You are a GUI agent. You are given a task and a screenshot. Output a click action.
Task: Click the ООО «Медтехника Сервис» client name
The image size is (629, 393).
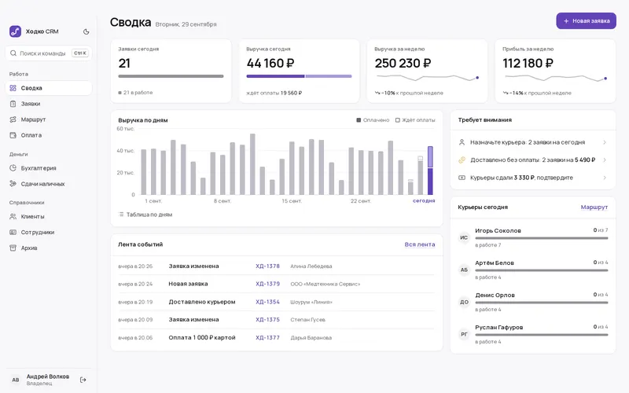tap(326, 284)
